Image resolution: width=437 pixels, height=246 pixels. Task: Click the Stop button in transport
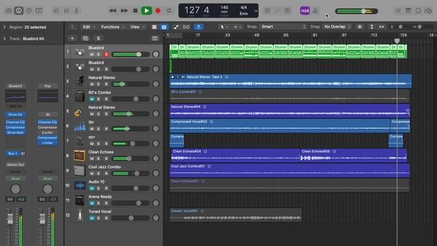[x=135, y=11]
